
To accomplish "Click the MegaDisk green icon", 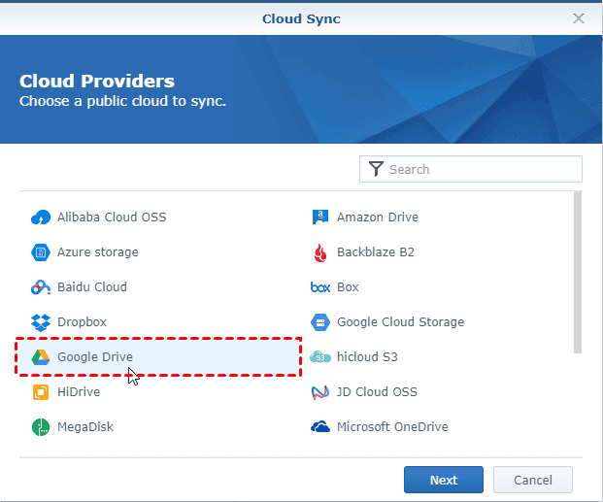I will (40, 427).
